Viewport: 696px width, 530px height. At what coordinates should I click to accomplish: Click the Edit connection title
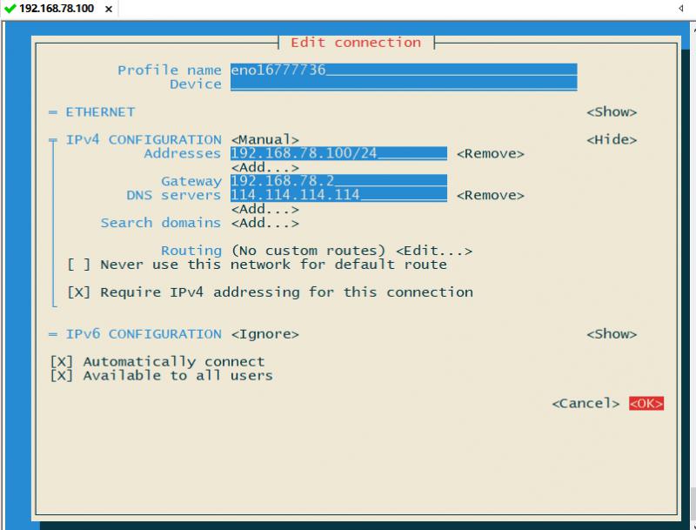coord(356,43)
